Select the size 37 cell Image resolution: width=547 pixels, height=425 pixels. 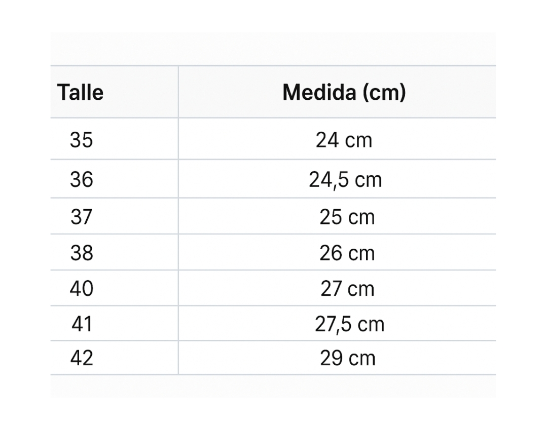pos(82,217)
